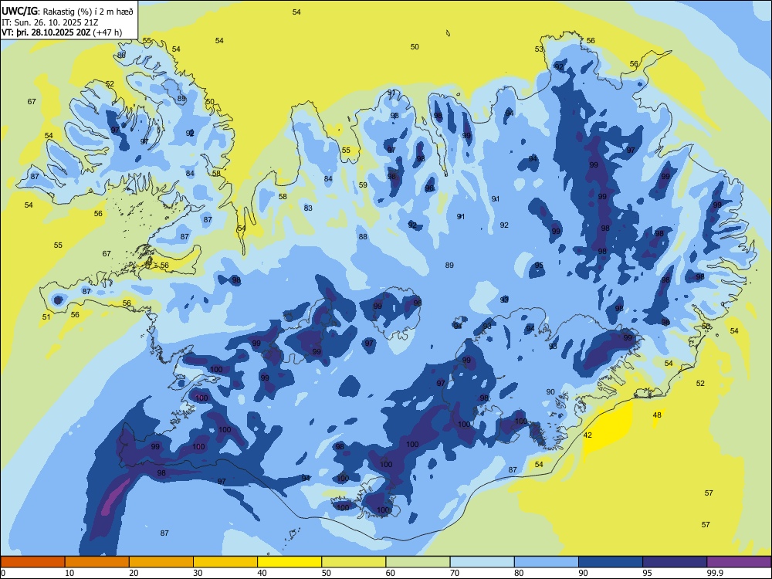The width and height of the screenshot is (772, 579).
Task: Select the '88' value label on the map
Action: pos(363,237)
